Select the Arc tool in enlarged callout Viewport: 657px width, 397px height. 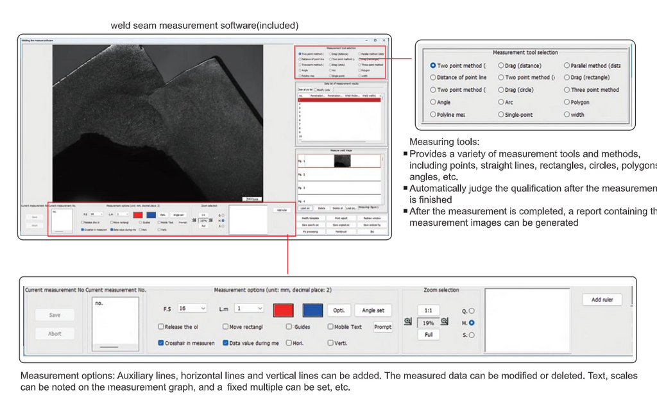tap(500, 102)
